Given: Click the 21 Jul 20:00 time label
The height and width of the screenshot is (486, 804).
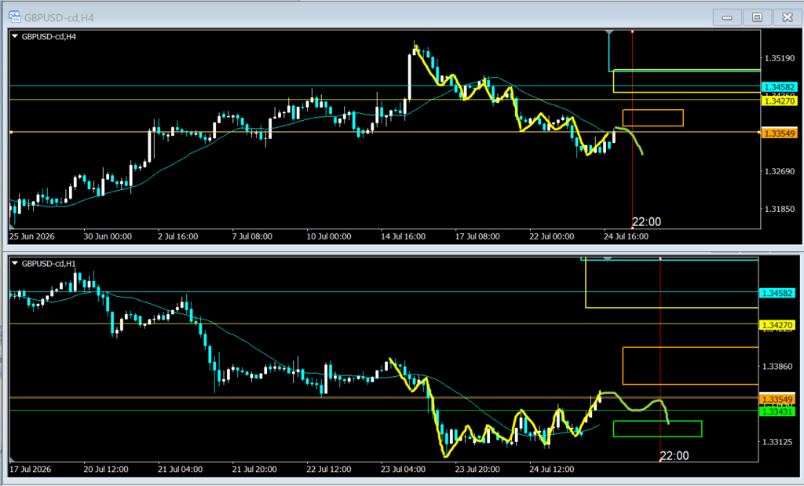Looking at the screenshot, I should [x=255, y=469].
